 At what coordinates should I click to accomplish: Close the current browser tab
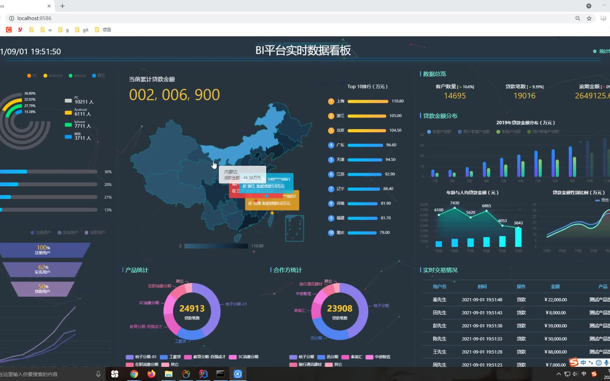[x=49, y=6]
